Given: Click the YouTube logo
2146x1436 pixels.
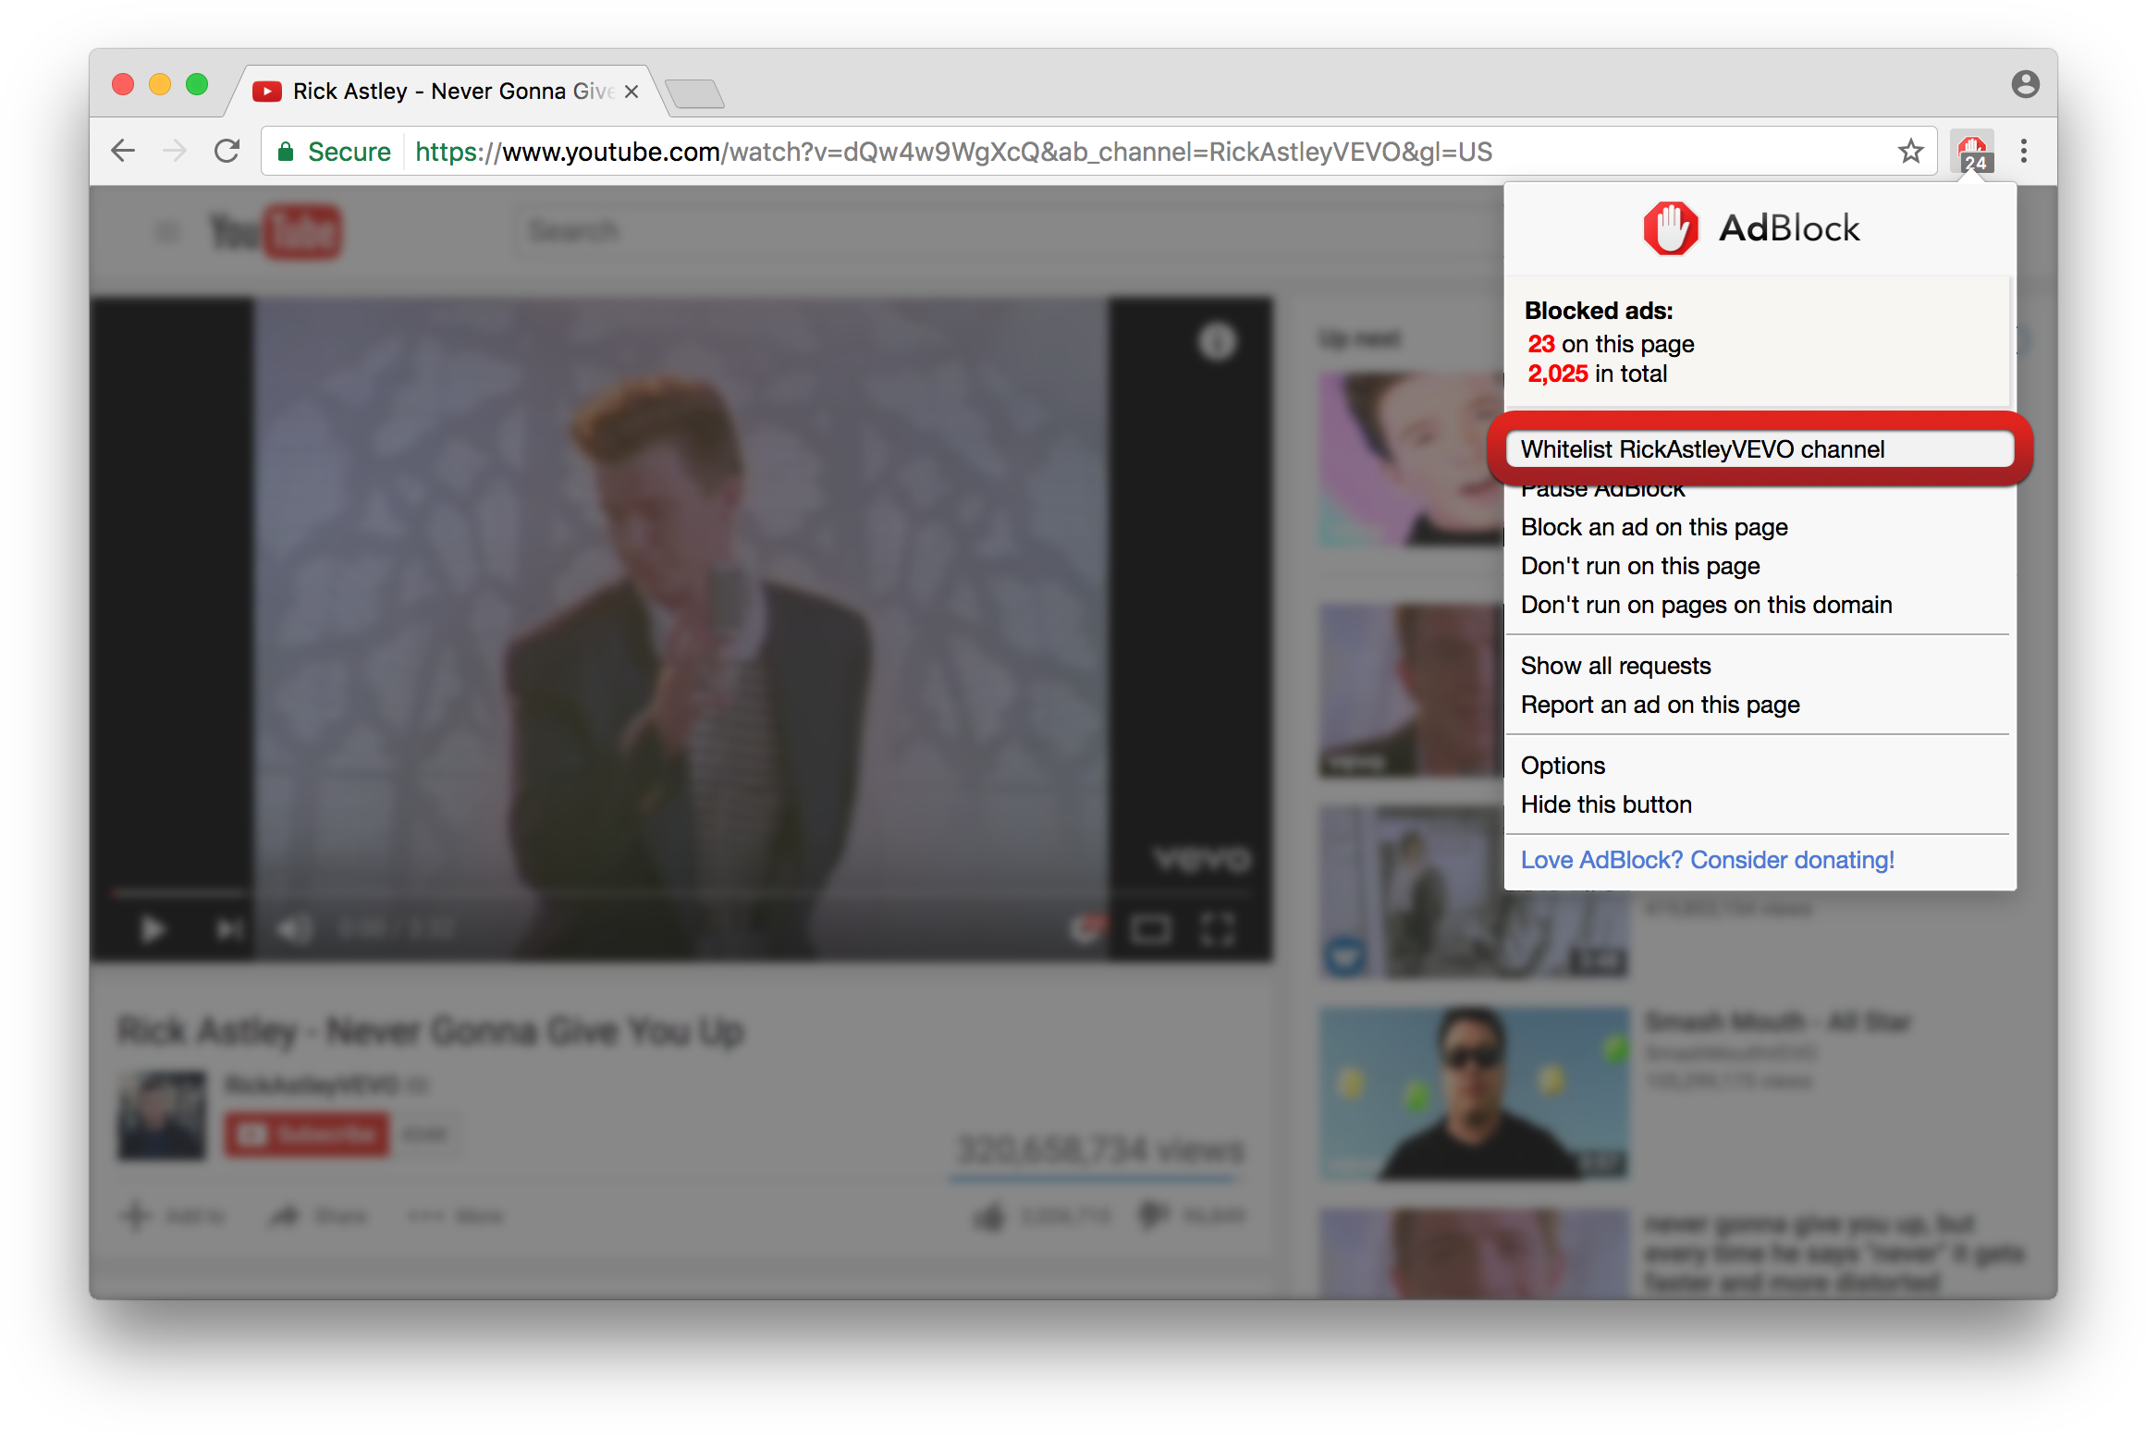Looking at the screenshot, I should (276, 231).
